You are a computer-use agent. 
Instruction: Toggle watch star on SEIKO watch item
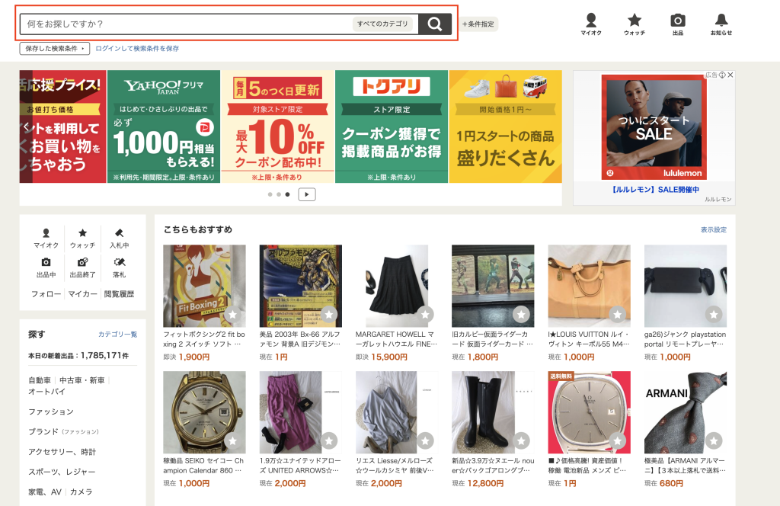[233, 440]
